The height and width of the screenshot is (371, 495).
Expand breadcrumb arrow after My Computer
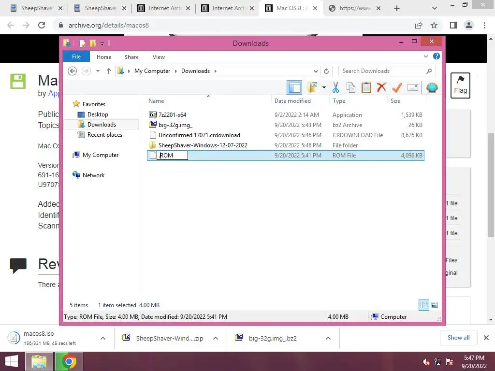point(176,71)
